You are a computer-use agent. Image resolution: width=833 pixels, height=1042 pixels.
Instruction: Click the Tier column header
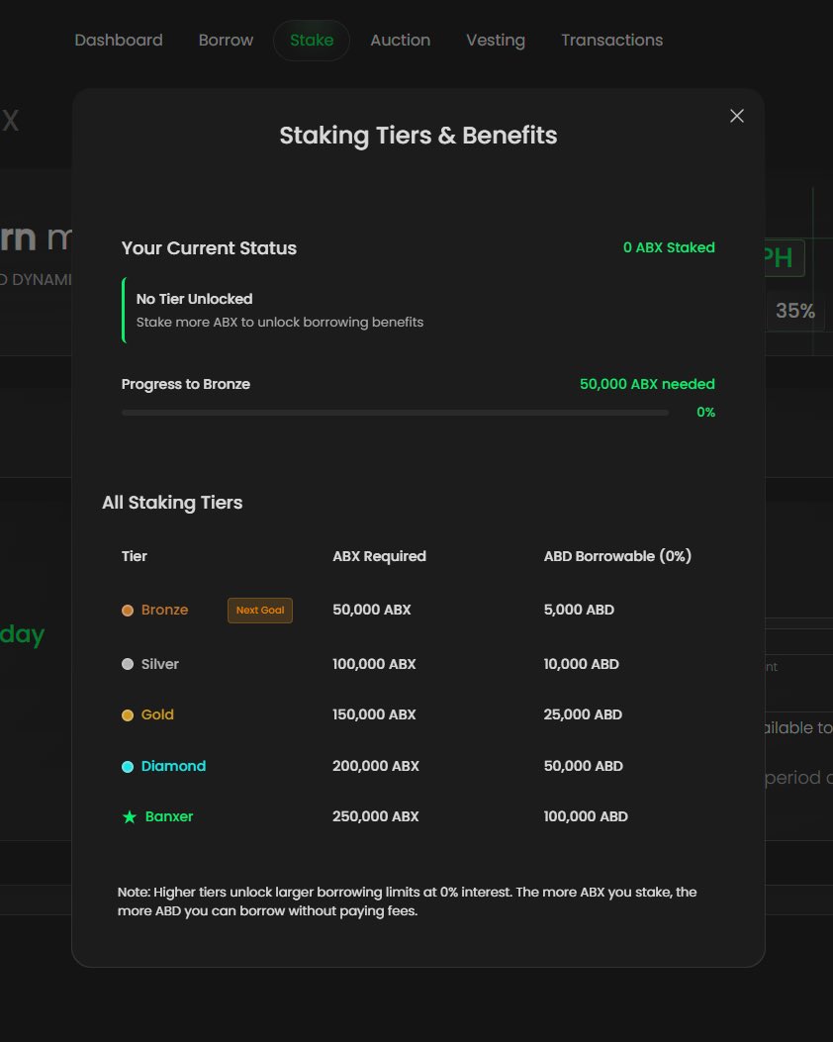(135, 556)
